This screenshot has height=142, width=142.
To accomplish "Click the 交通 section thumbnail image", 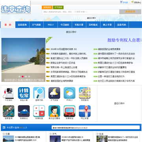I will (x=8, y=139).
